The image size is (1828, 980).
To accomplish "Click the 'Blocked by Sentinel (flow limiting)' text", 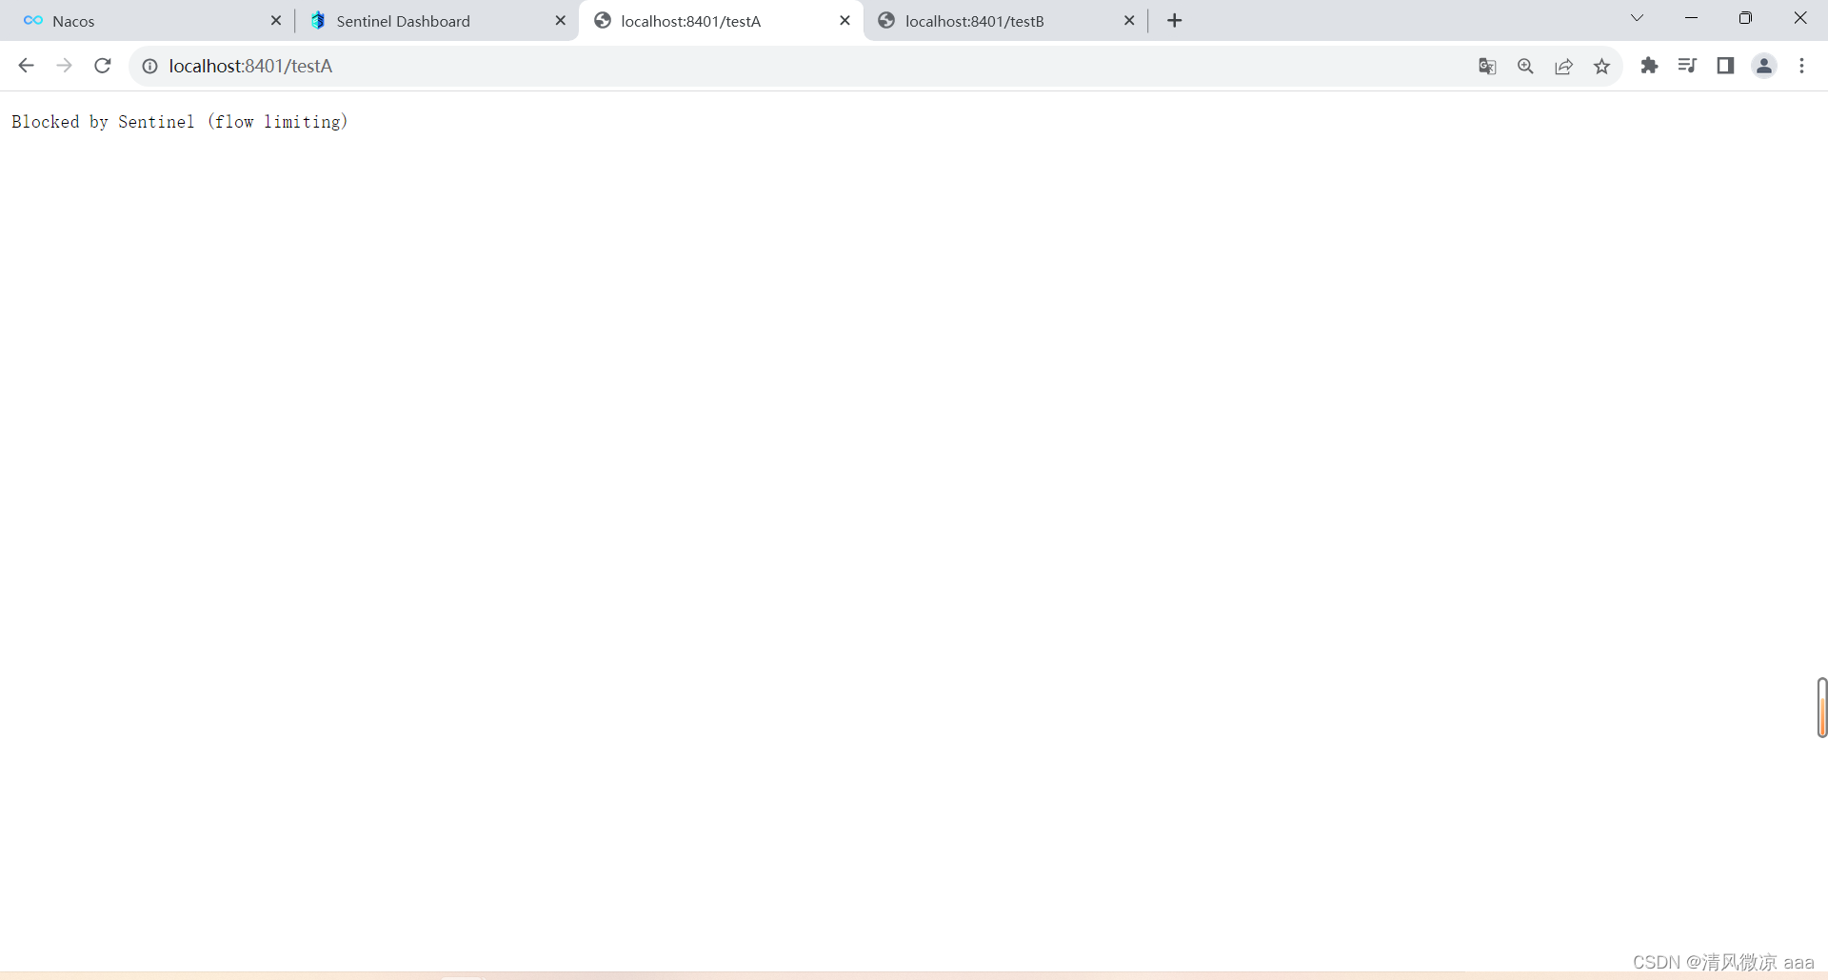I will tap(180, 122).
